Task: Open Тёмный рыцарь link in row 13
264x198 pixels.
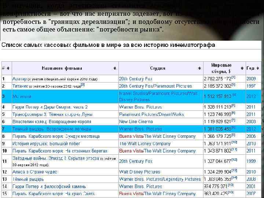Action: (x=28, y=179)
